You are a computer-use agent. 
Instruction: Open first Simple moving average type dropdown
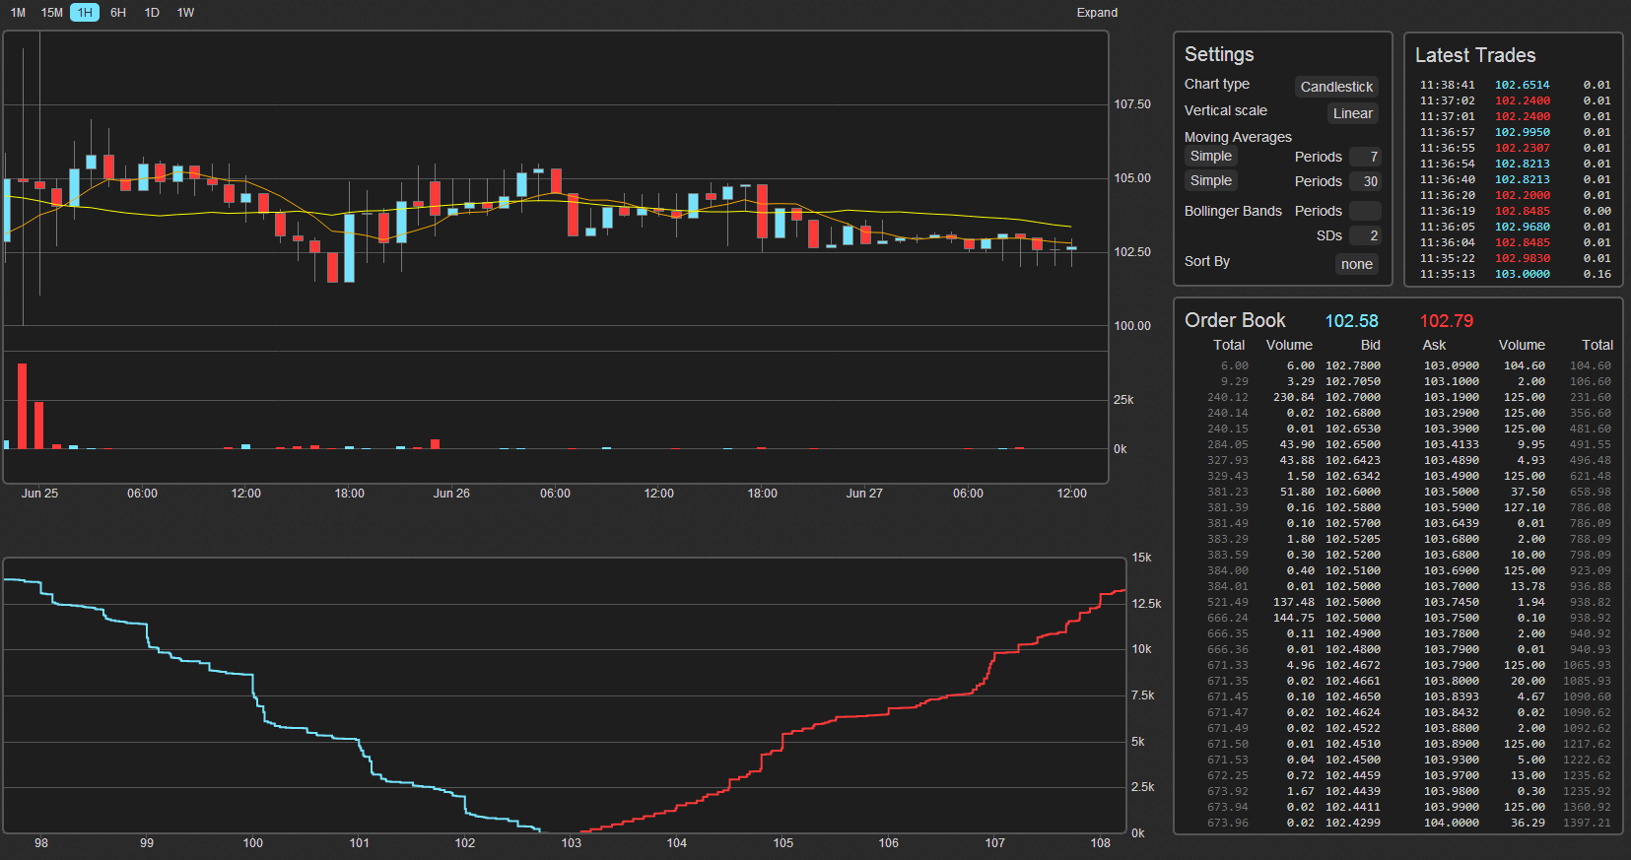click(x=1211, y=157)
